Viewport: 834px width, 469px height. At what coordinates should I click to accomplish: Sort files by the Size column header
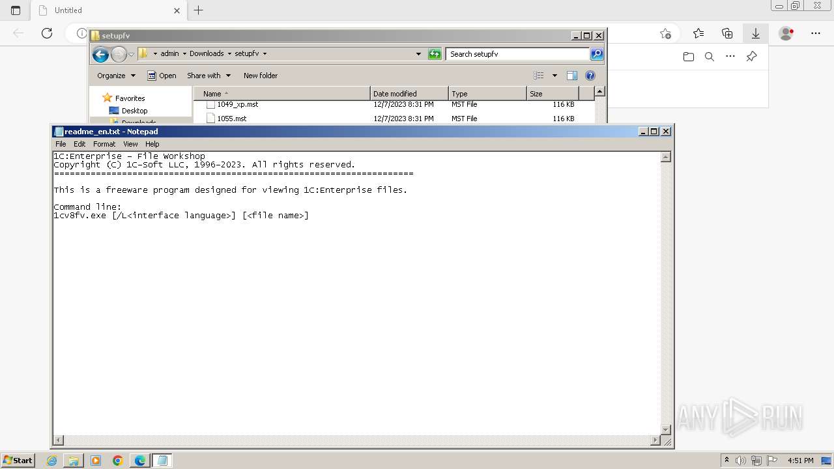553,94
